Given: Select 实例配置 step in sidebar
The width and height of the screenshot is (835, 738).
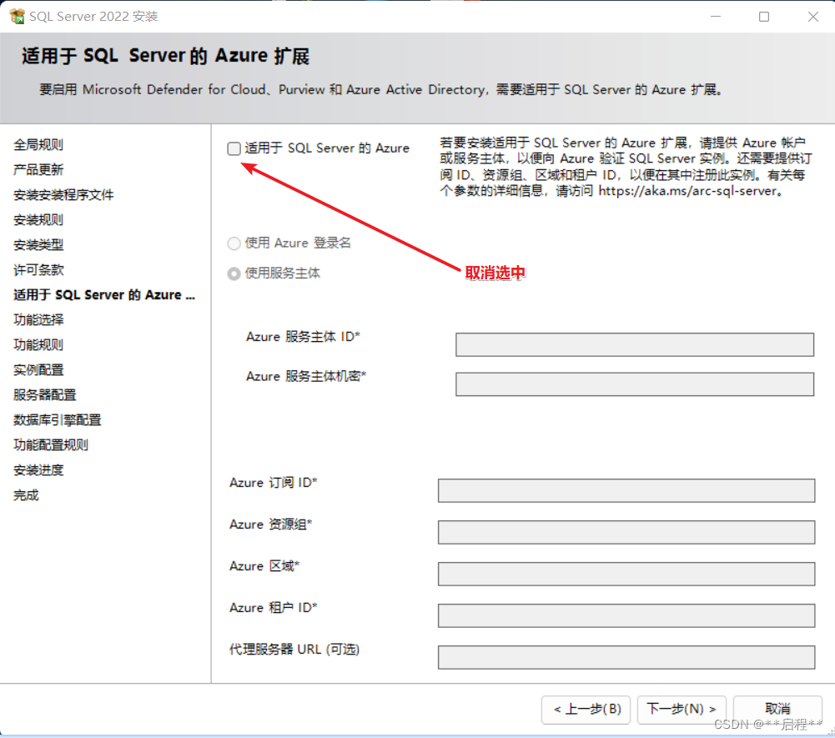Looking at the screenshot, I should tap(38, 369).
